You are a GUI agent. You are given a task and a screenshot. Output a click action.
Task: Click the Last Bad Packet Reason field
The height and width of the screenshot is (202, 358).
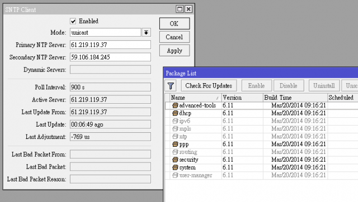[x=110, y=179]
